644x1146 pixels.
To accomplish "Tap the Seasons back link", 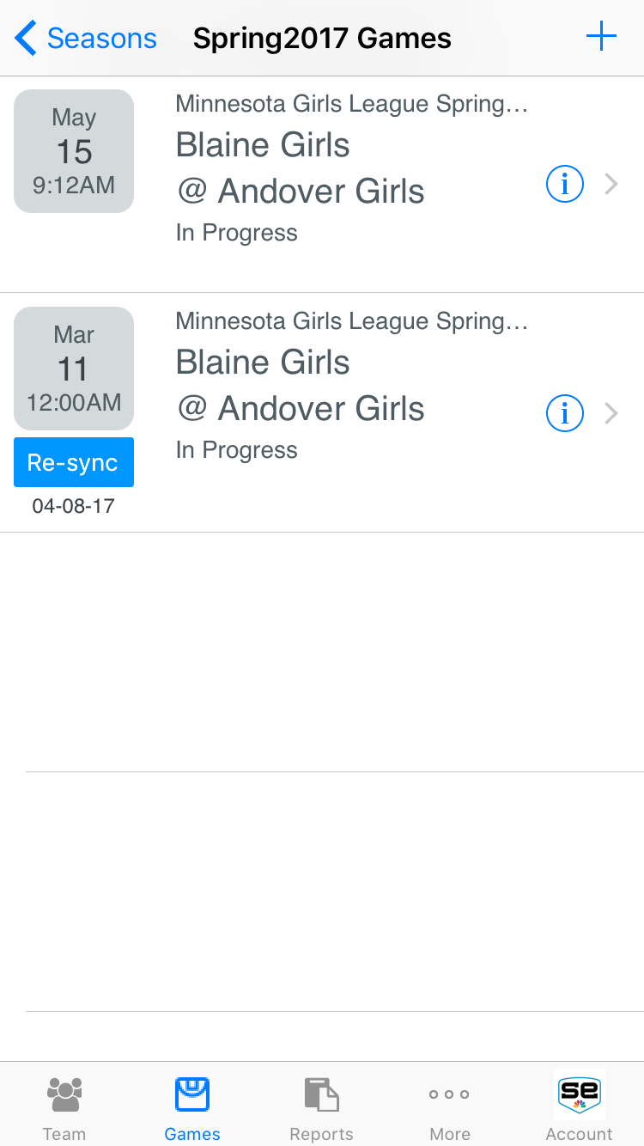I will 101,39.
